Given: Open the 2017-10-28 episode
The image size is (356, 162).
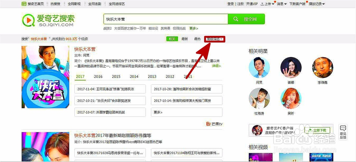Looking at the screenshot, I should coord(187,89).
